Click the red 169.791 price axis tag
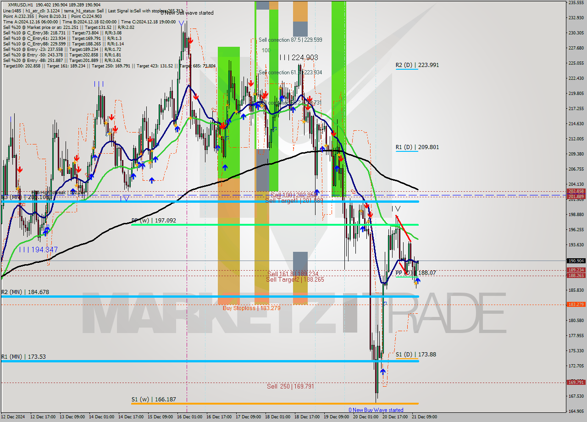Screen dimensions: 587x422 (x=576, y=382)
